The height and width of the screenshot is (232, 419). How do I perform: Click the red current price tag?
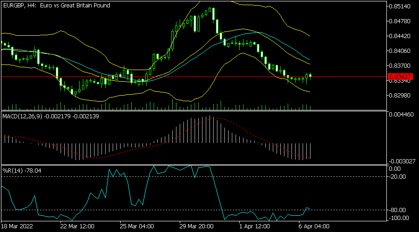[x=400, y=76]
